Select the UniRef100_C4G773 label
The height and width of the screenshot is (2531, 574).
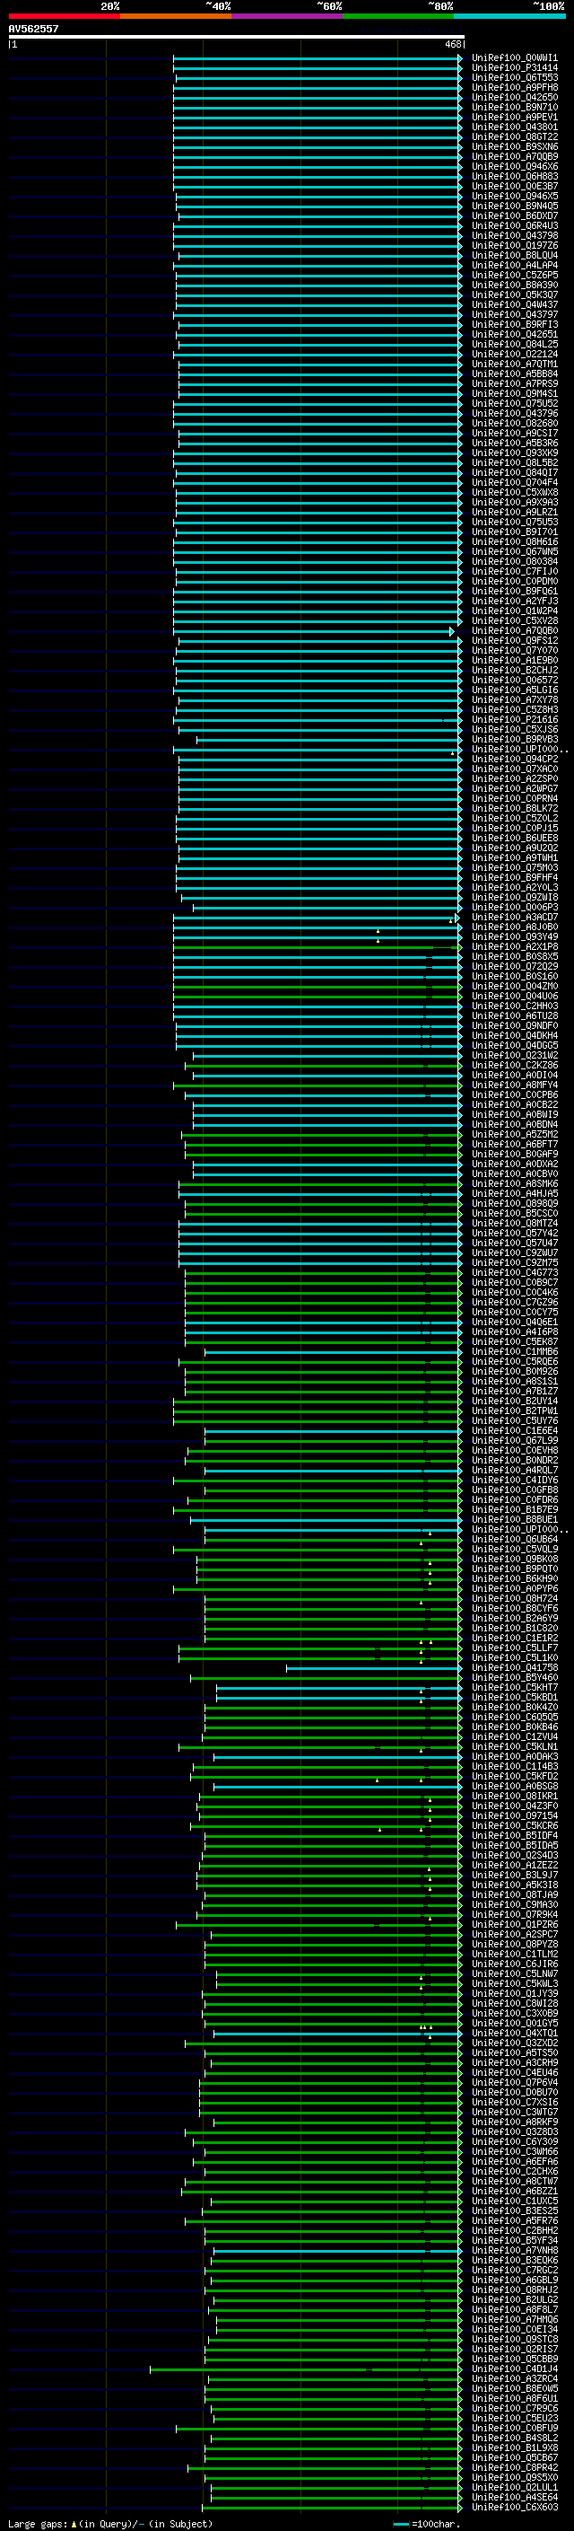point(515,1272)
